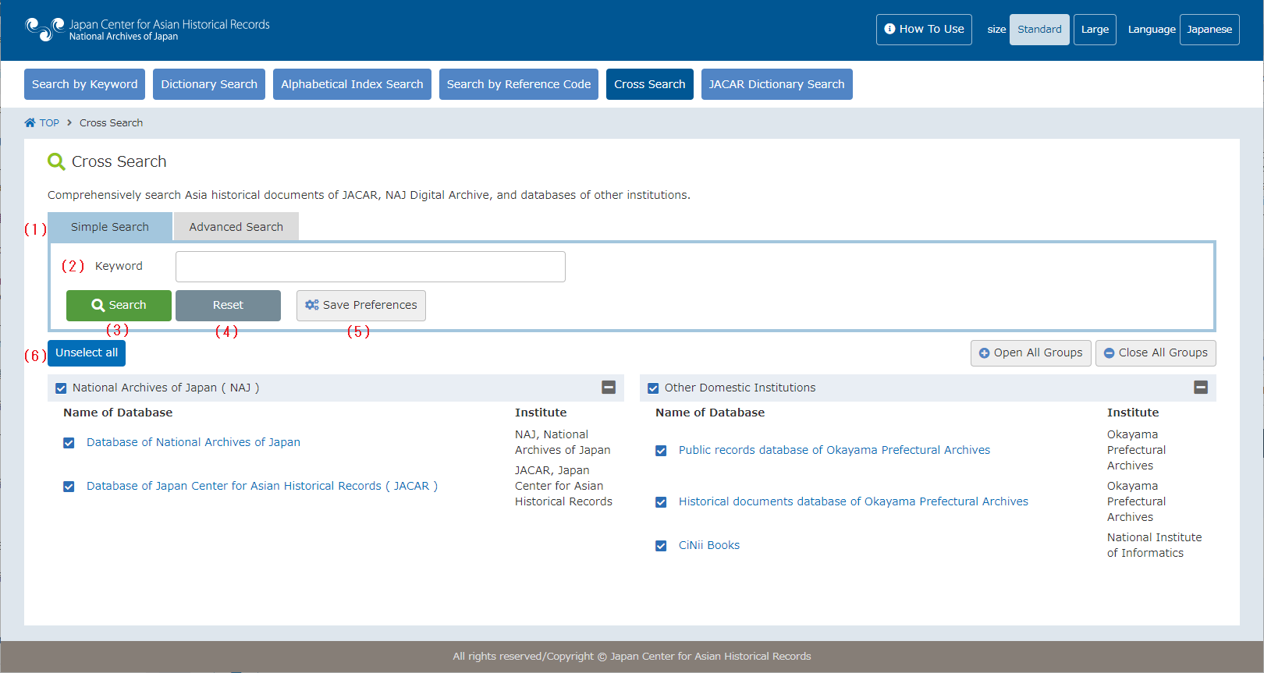This screenshot has width=1264, height=673.
Task: Click the TOP home icon in the breadcrumb
Action: pyautogui.click(x=30, y=122)
